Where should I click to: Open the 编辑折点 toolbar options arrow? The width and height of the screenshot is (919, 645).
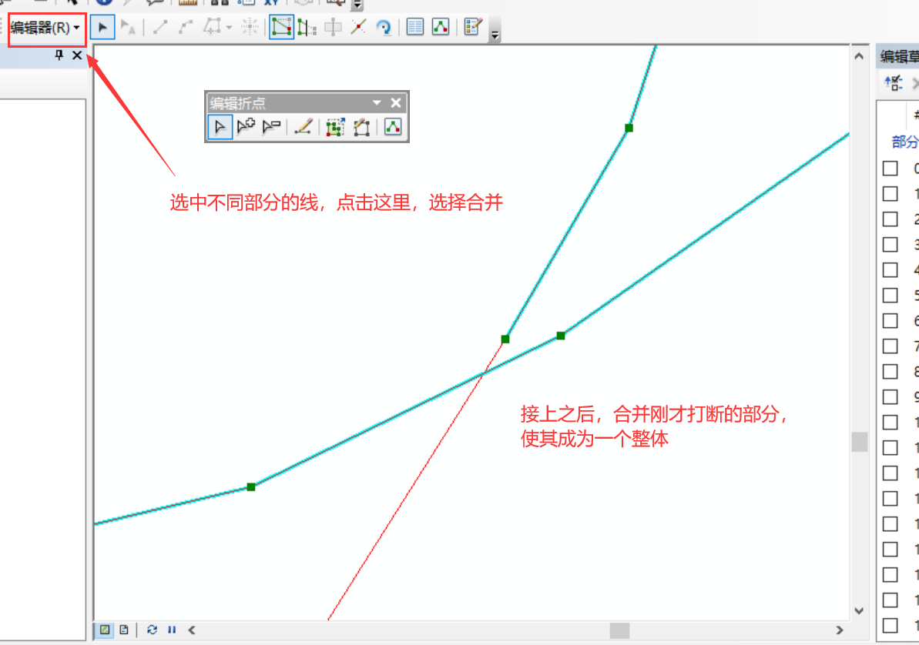click(377, 103)
